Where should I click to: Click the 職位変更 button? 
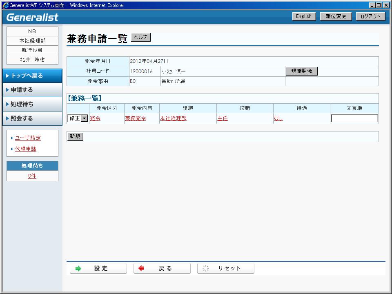[333, 16]
